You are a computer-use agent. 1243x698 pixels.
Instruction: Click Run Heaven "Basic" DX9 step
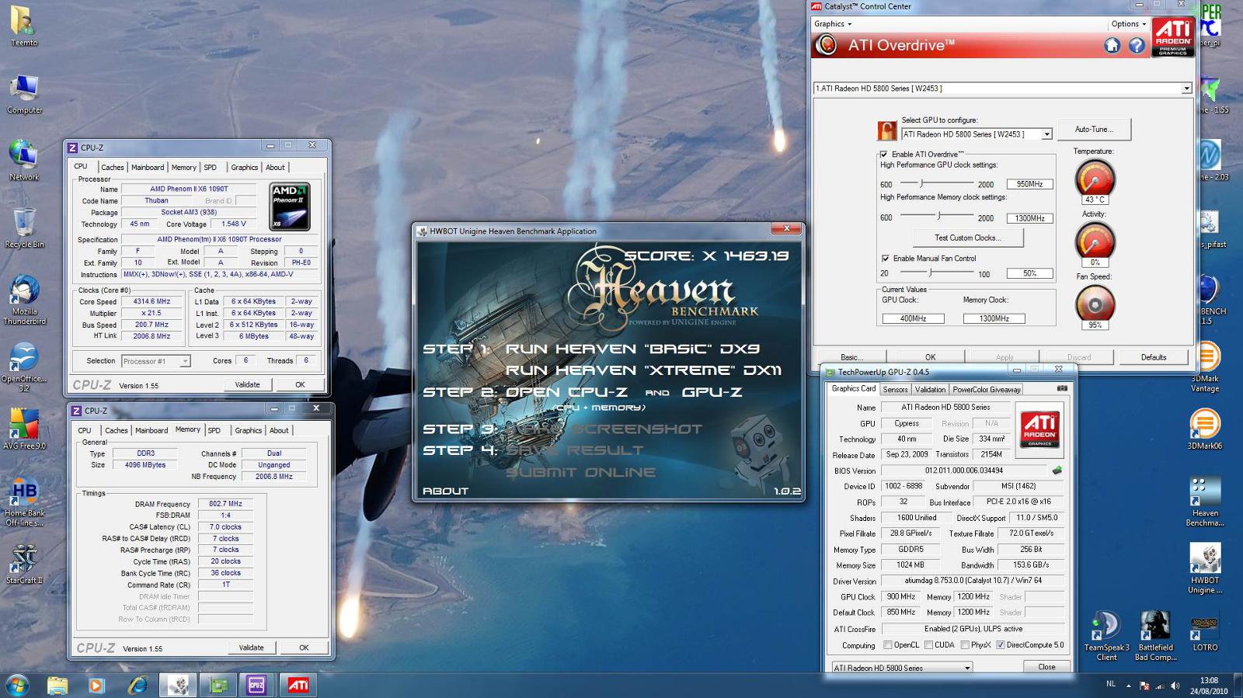632,349
